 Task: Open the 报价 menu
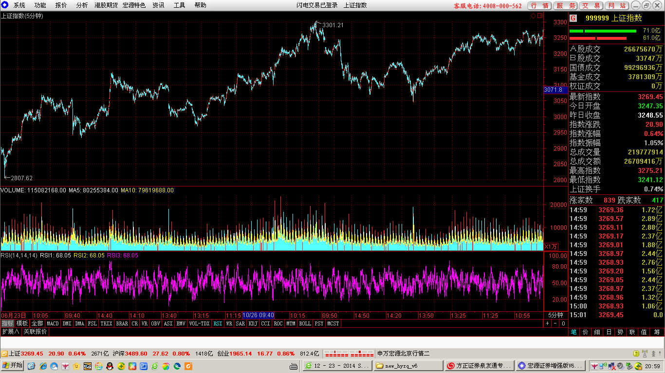coord(61,5)
